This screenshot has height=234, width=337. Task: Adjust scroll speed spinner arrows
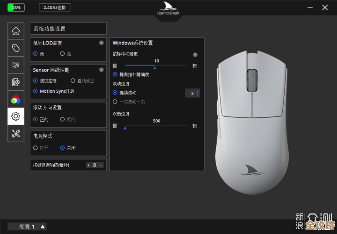coord(198,93)
